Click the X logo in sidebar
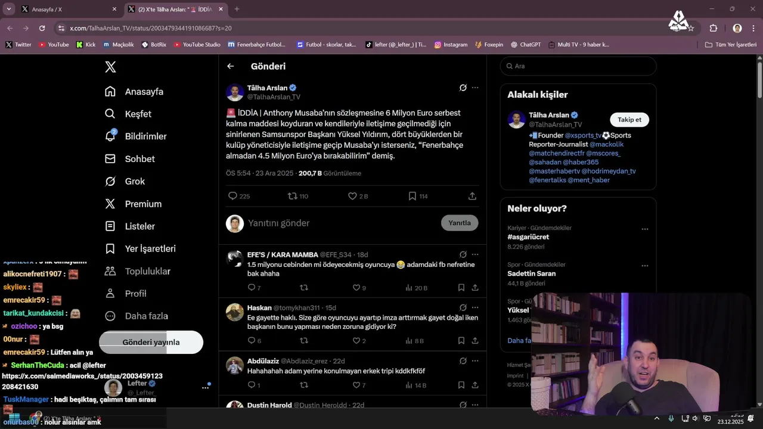 click(110, 67)
